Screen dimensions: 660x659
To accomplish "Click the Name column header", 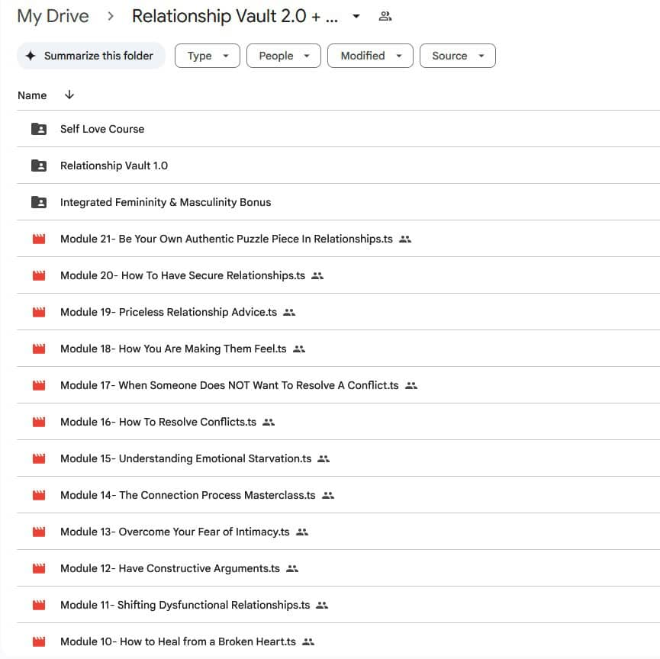I will point(32,95).
